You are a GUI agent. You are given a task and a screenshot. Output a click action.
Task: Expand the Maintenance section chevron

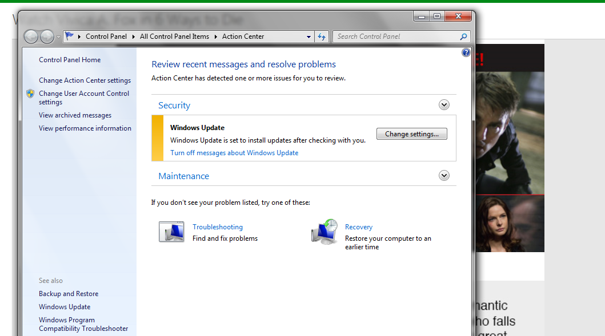[x=444, y=176]
